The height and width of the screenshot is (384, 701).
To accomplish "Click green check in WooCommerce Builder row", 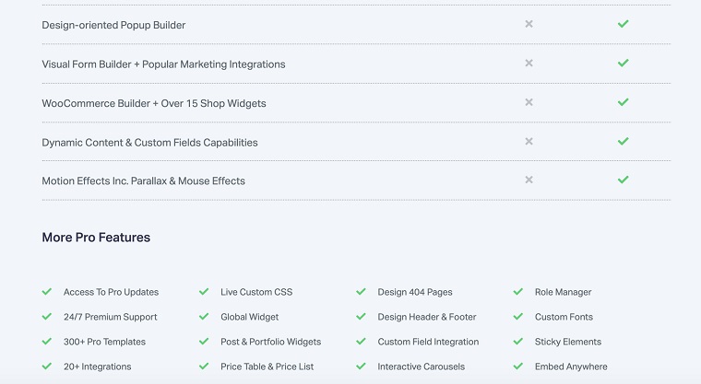I will tap(624, 102).
